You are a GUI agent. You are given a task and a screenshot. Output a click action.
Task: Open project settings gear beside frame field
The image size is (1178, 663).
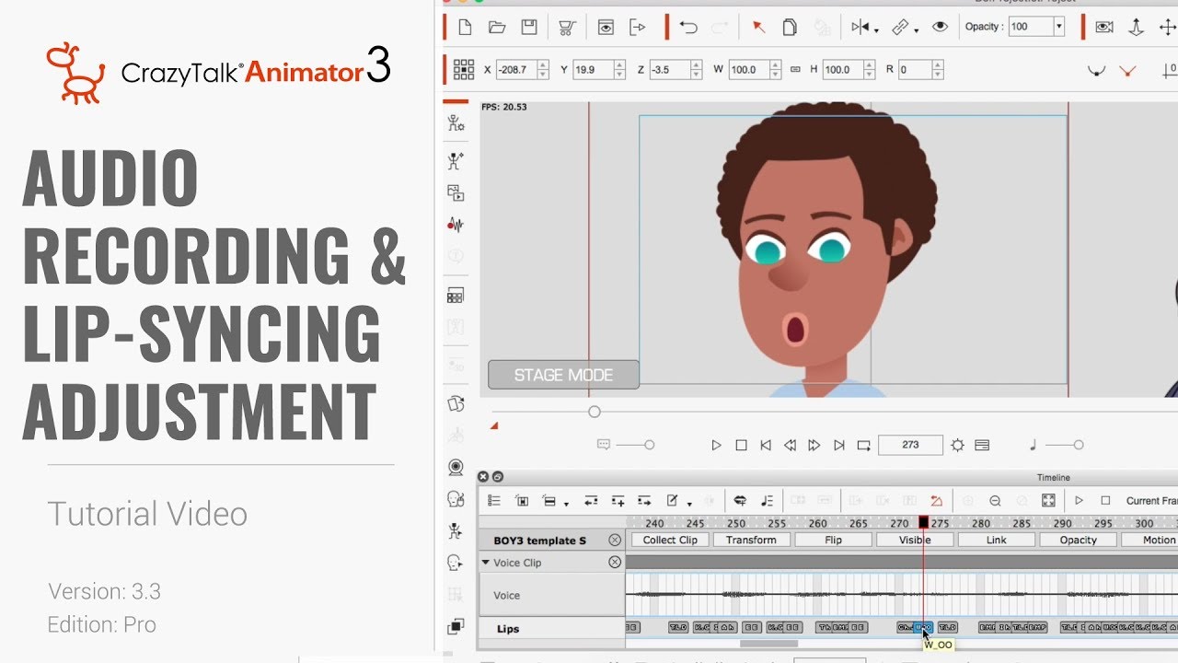pos(957,445)
